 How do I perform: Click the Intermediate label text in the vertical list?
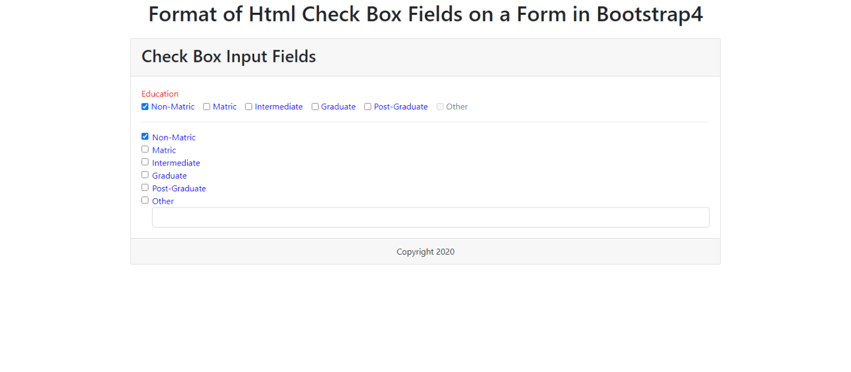(x=176, y=163)
